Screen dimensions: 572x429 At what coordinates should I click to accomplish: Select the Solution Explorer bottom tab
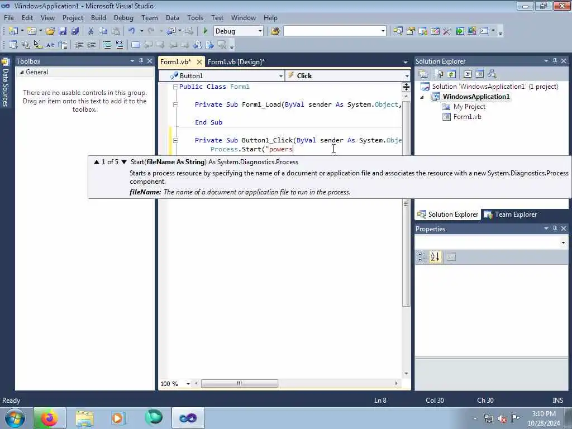point(447,214)
